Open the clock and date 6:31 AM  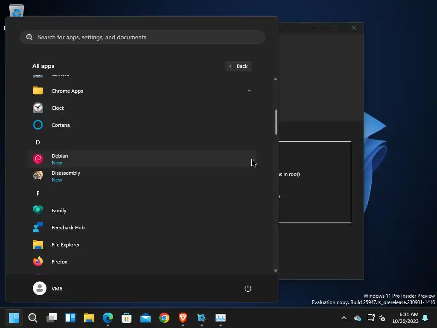[x=405, y=318]
